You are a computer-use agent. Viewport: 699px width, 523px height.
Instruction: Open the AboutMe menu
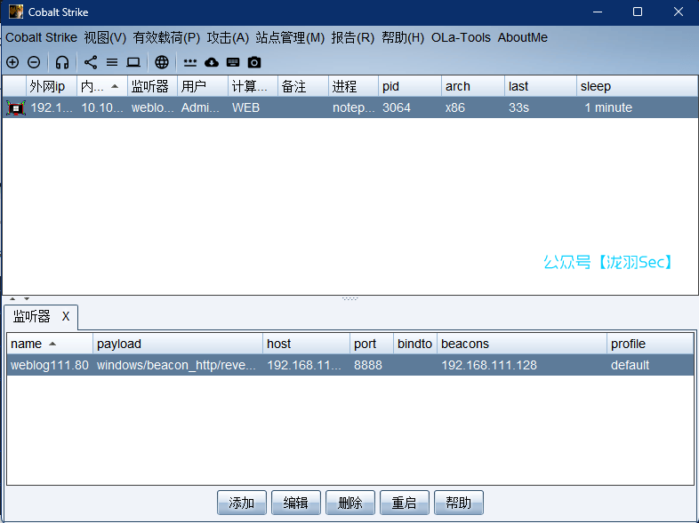[x=523, y=38]
